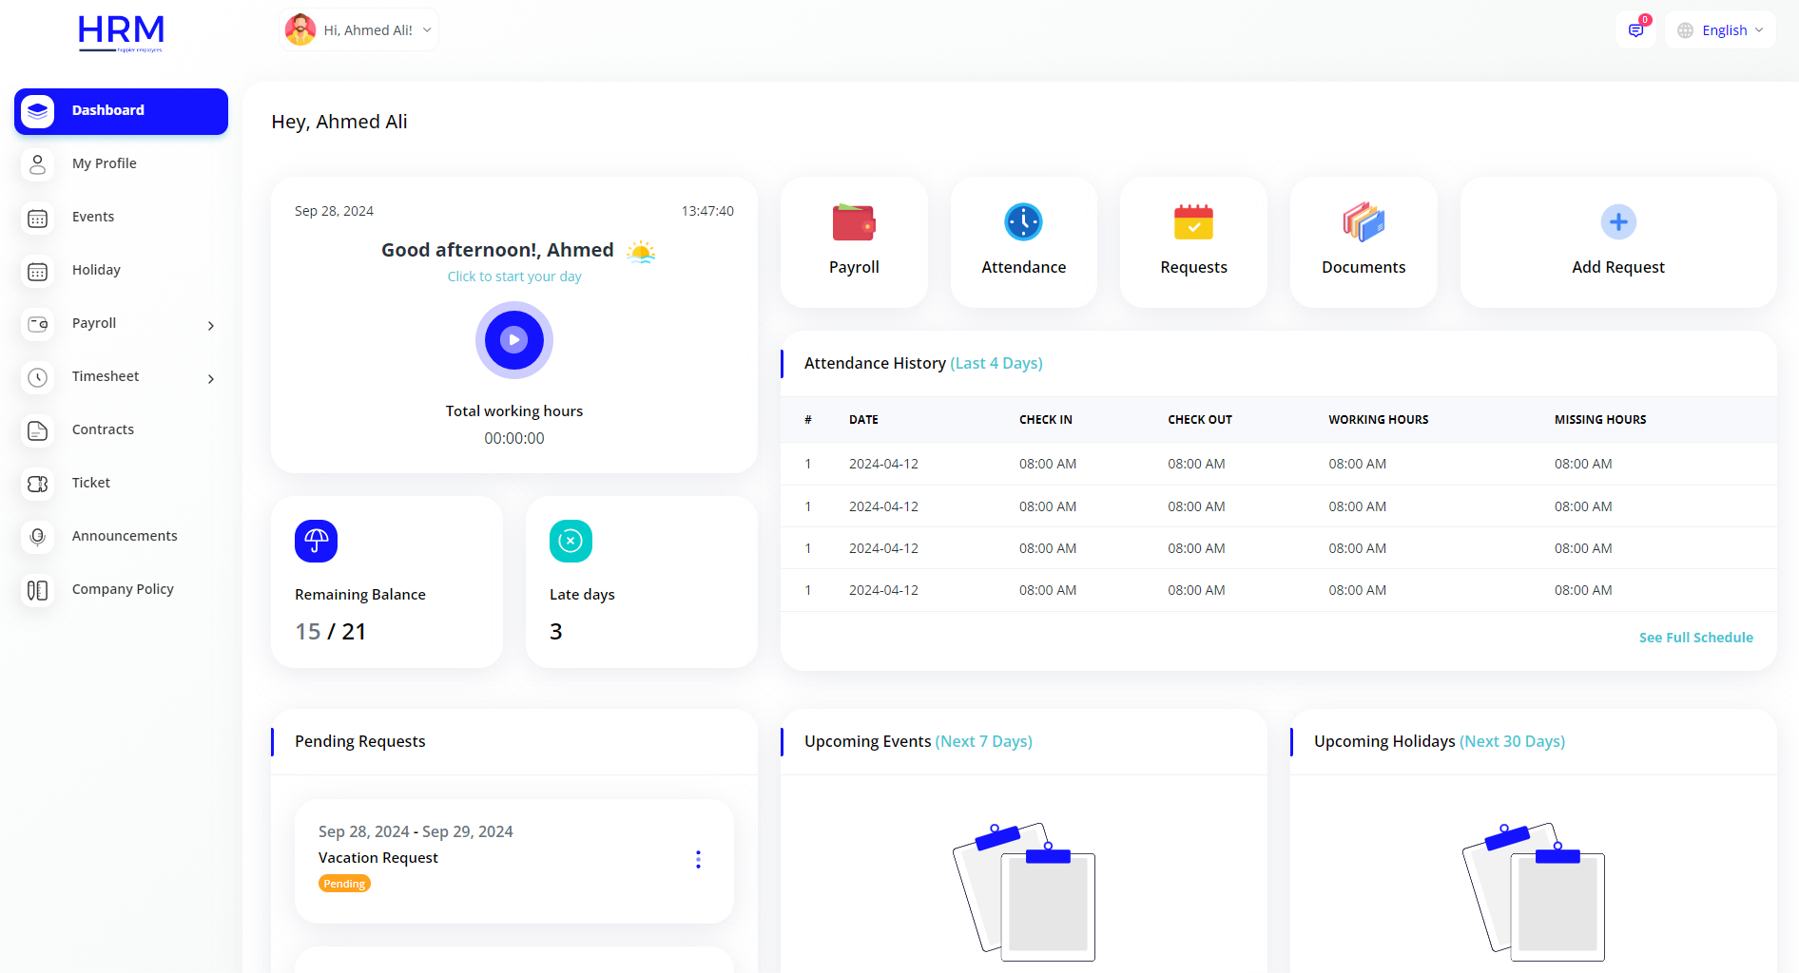Open the notifications message icon

[1635, 30]
